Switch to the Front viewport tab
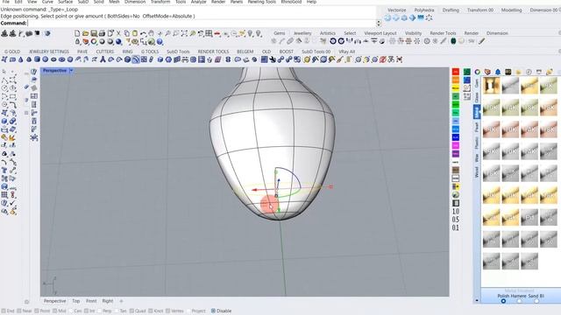561x315 pixels. (91, 301)
